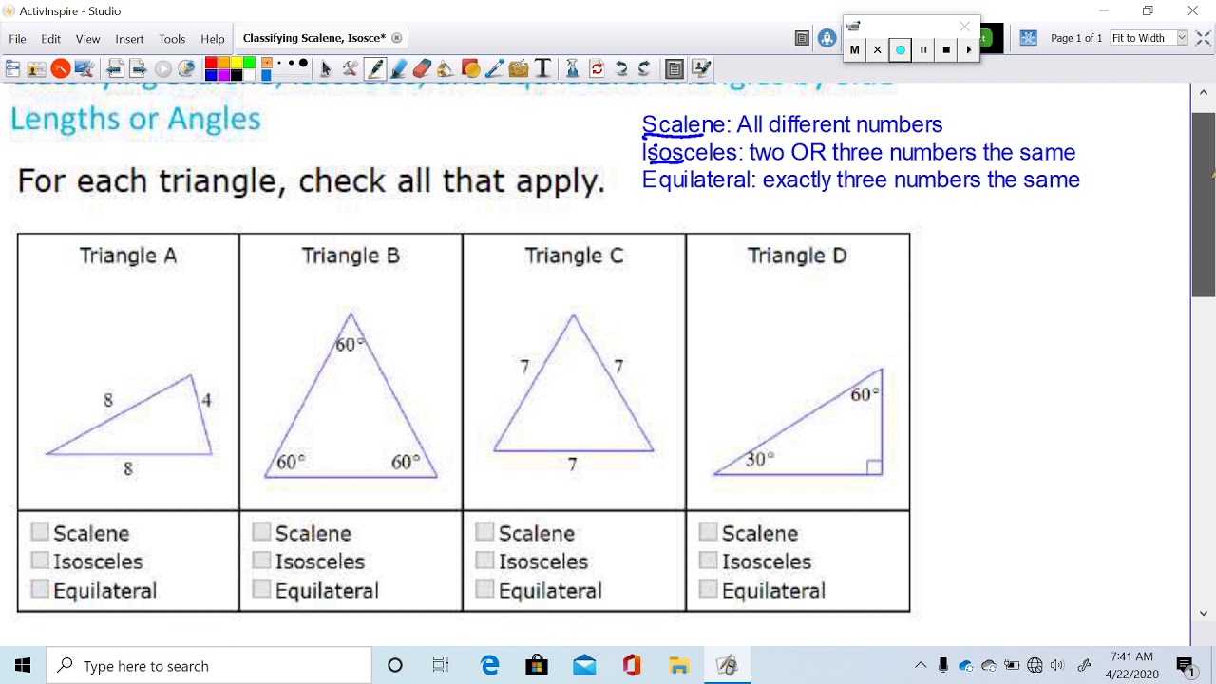Image resolution: width=1216 pixels, height=684 pixels.
Task: Select the Fill bucket tool
Action: [x=446, y=68]
